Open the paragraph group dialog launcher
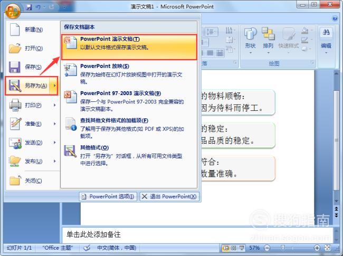The width and height of the screenshot is (343, 256). click(235, 63)
